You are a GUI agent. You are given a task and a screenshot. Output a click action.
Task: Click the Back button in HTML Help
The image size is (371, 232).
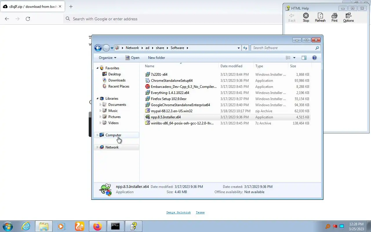coord(292,17)
